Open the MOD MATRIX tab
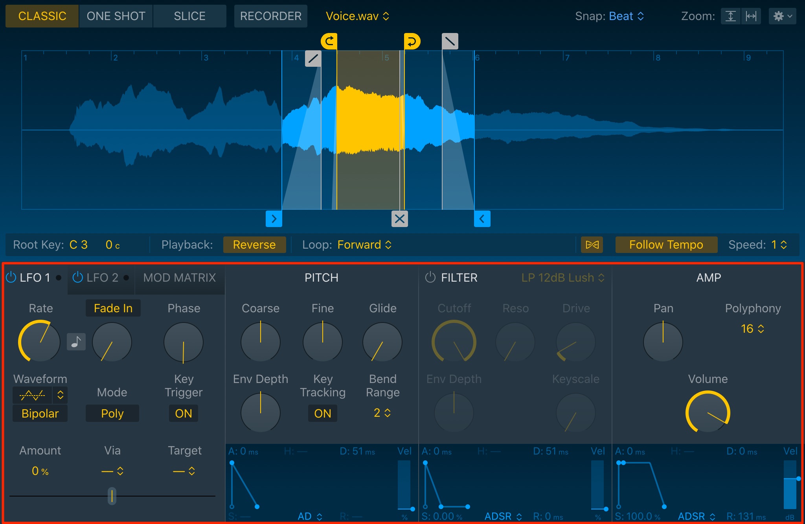Viewport: 805px width, 524px height. click(180, 278)
